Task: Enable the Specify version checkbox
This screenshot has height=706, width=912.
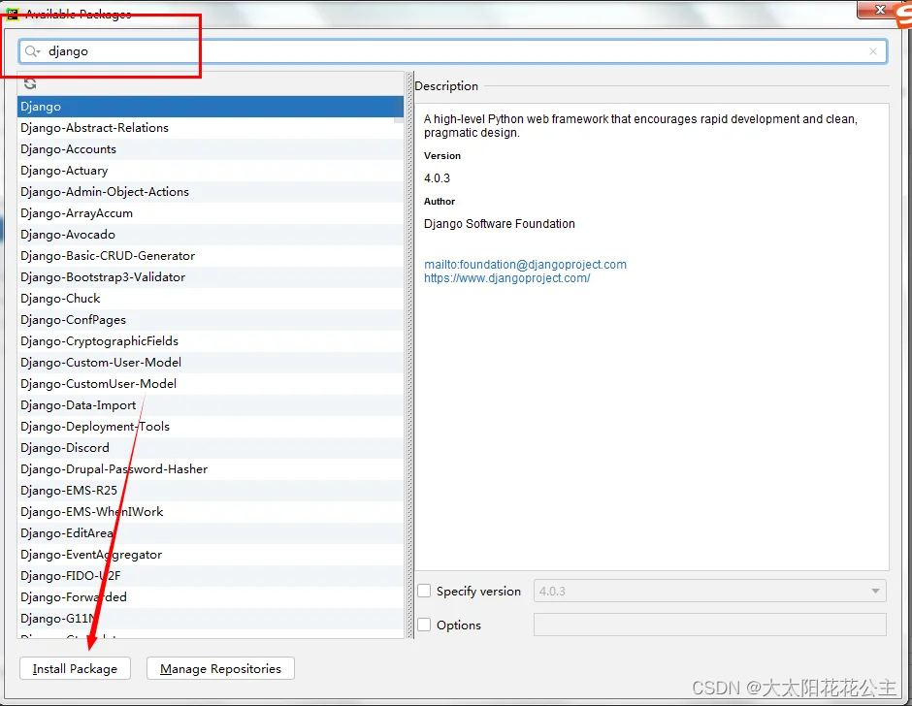Action: tap(424, 591)
